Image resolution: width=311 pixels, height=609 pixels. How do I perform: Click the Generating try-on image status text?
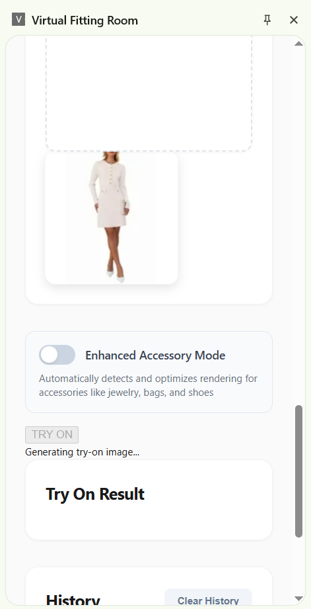coord(82,452)
